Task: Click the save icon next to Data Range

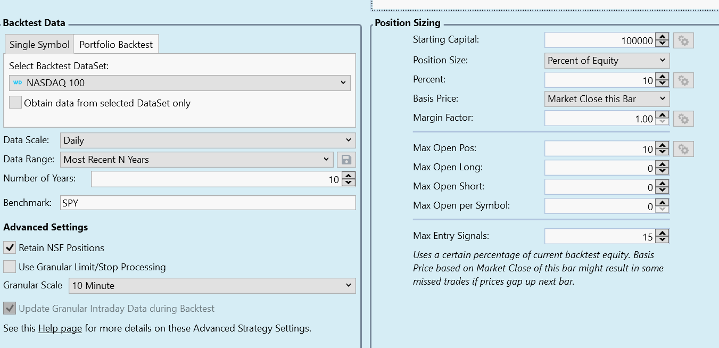Action: (x=346, y=160)
